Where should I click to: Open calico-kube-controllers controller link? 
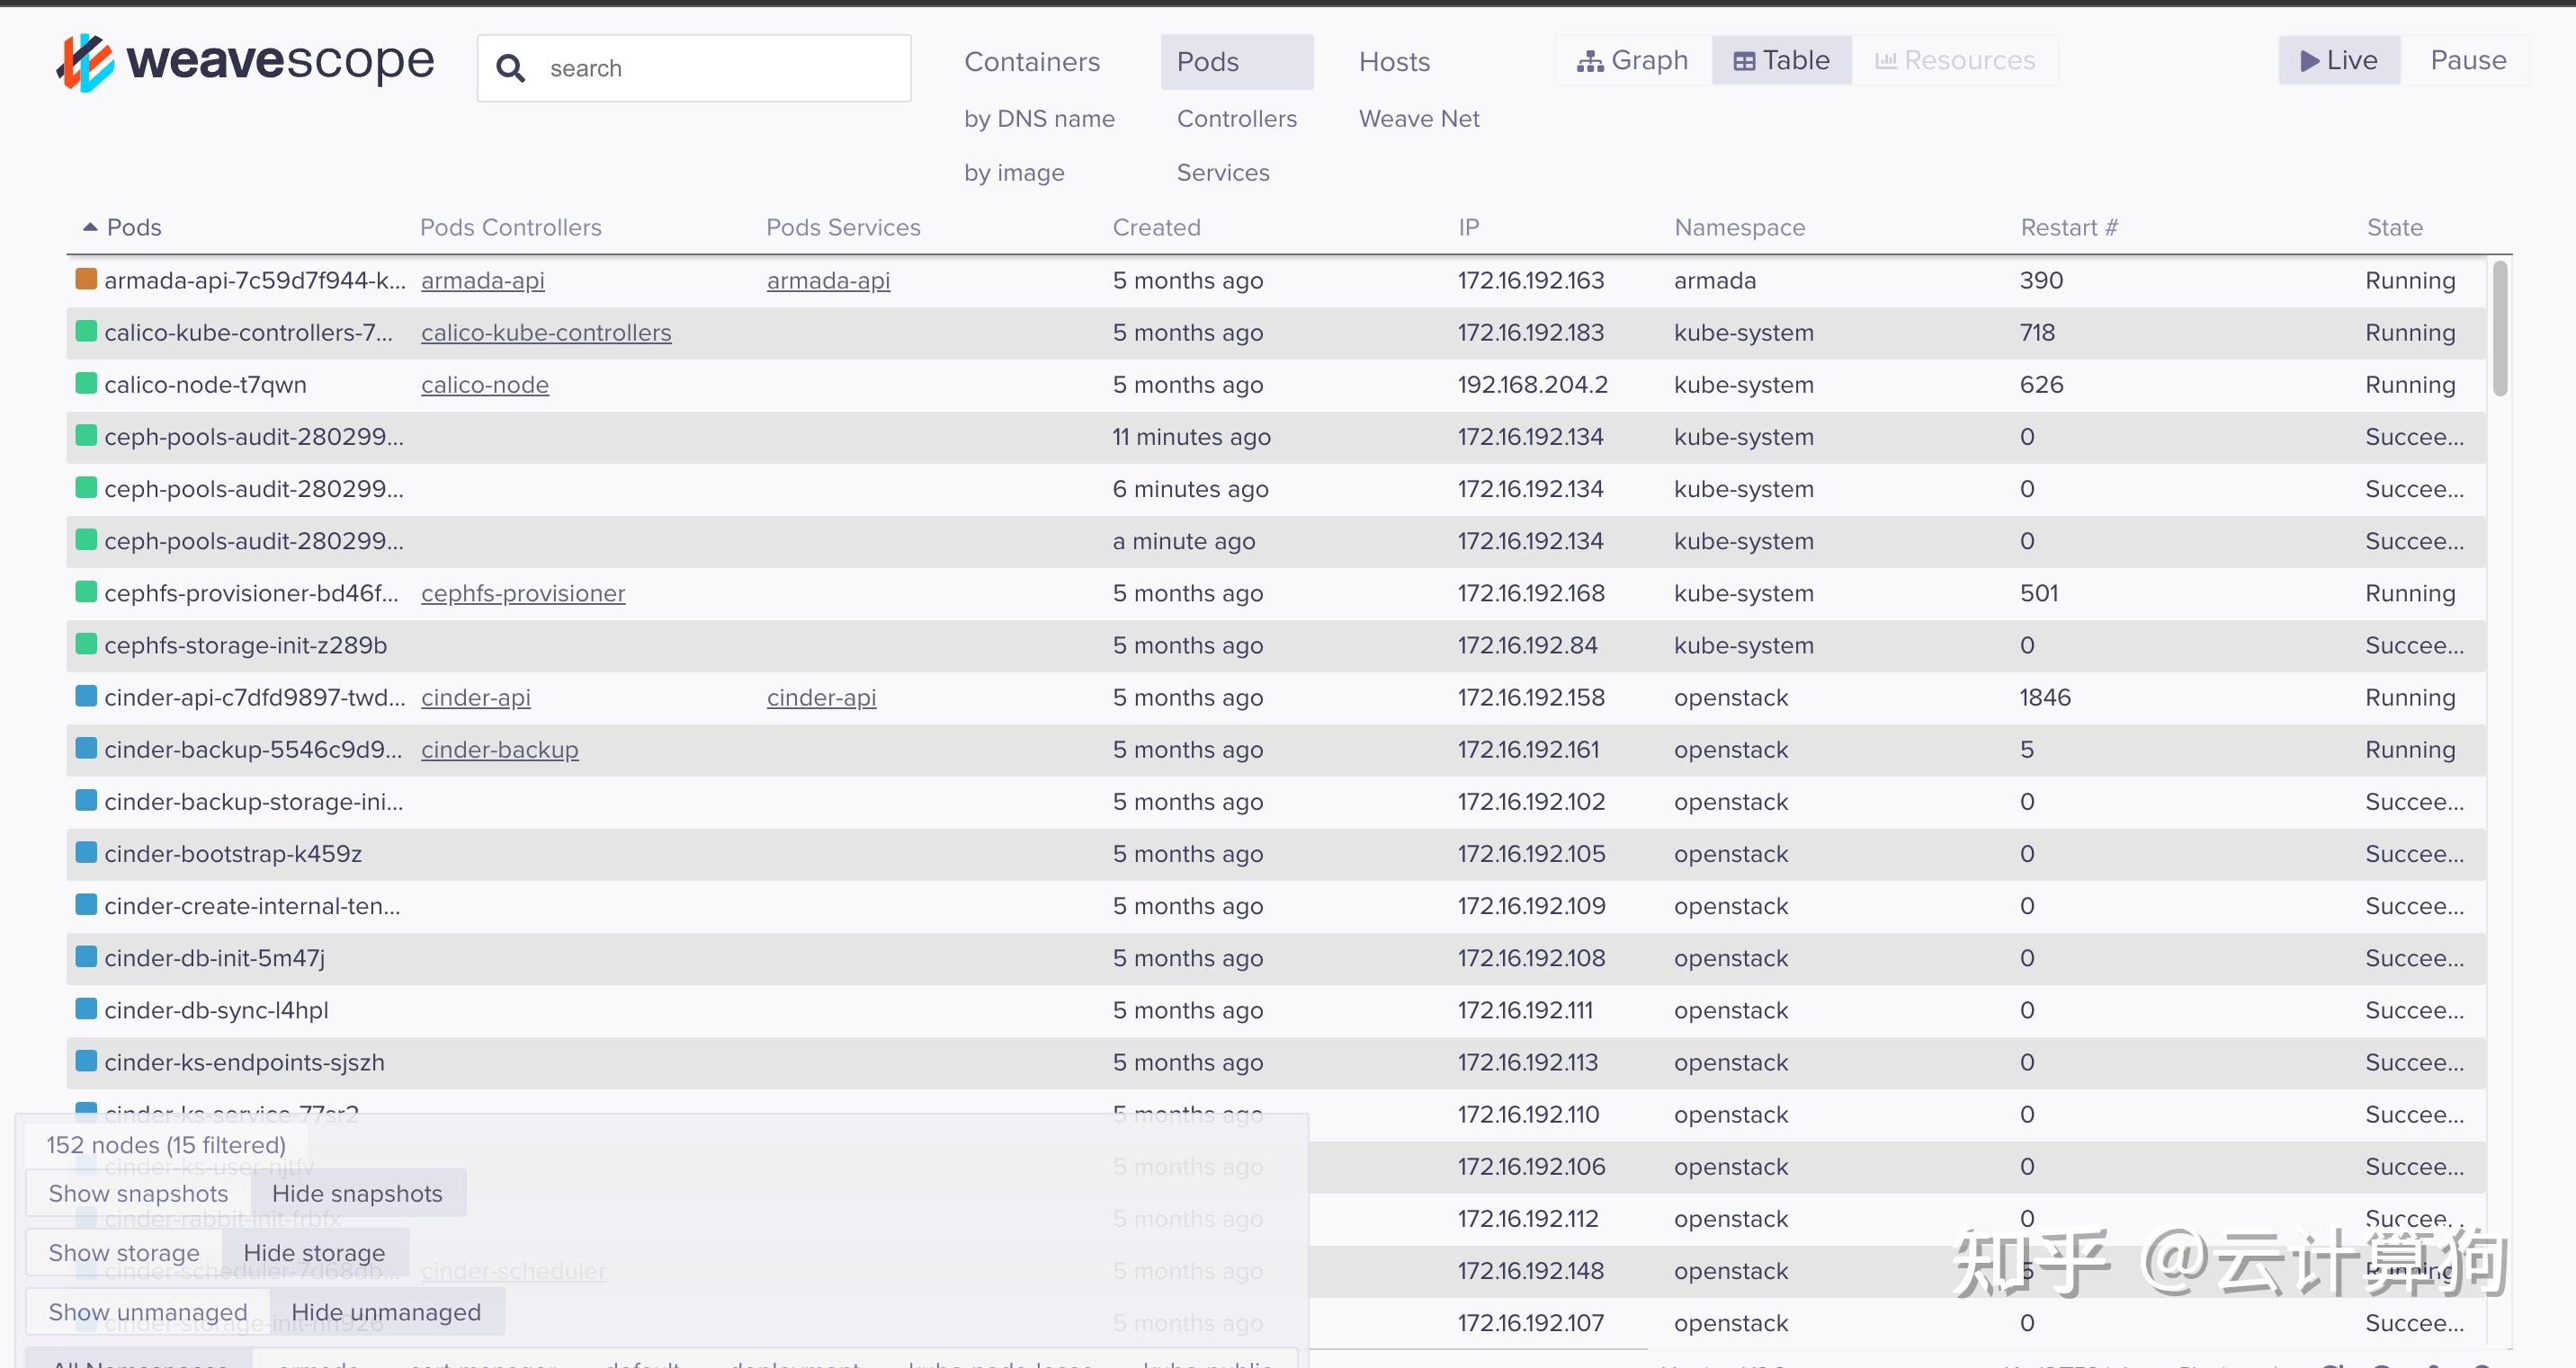(x=546, y=333)
